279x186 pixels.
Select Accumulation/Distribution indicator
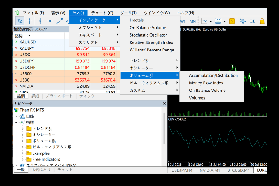click(x=212, y=75)
